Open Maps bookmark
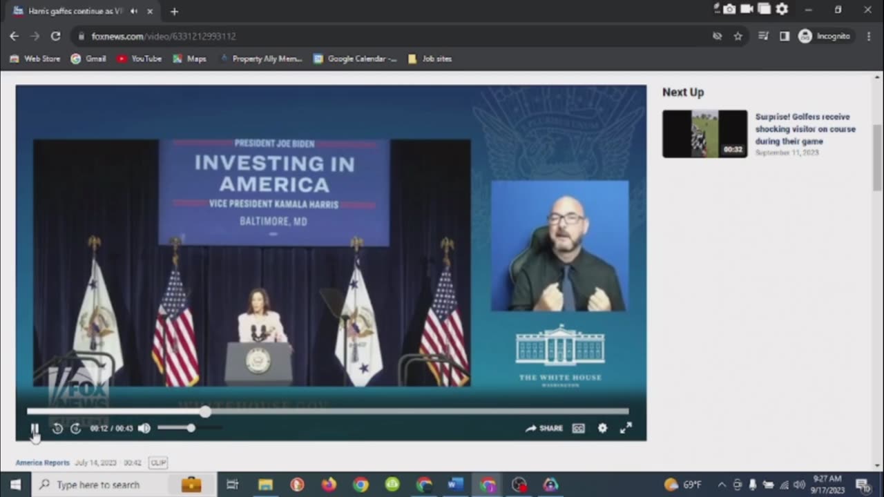The height and width of the screenshot is (497, 884). click(189, 59)
